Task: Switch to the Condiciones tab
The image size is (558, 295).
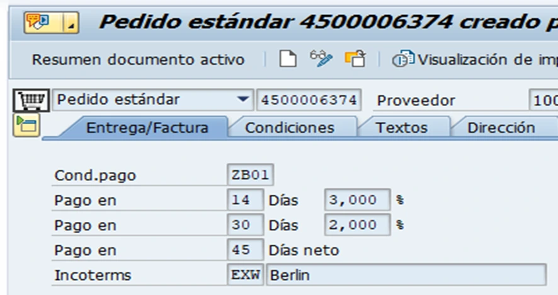Action: coord(290,127)
